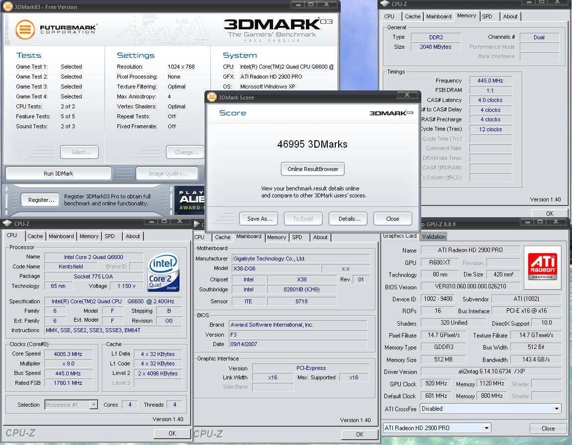Image resolution: width=572 pixels, height=445 pixels.
Task: Click the Select tests button
Action: (x=80, y=152)
